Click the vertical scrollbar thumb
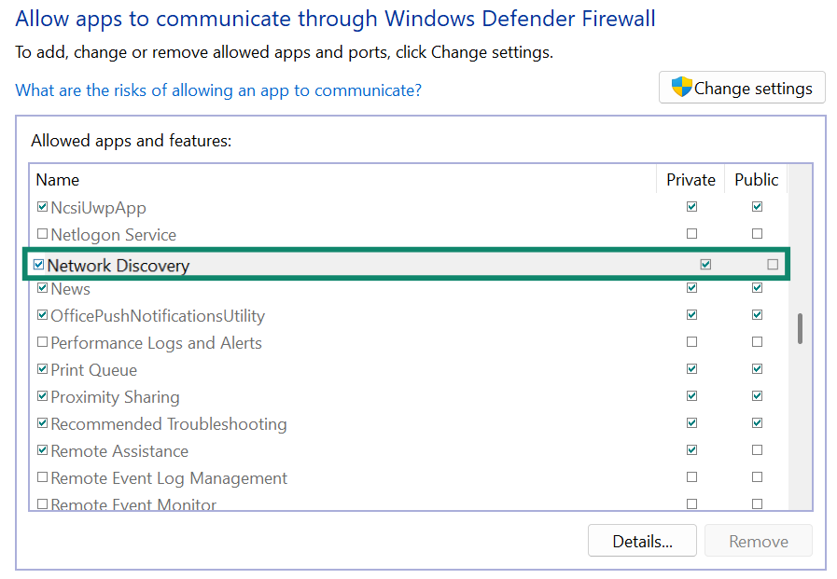The image size is (837, 579). coord(800,329)
